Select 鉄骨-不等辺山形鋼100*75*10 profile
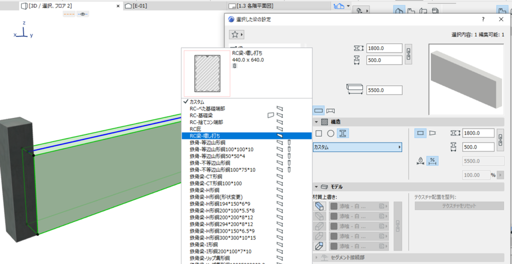The height and width of the screenshot is (264, 512). tap(247, 170)
